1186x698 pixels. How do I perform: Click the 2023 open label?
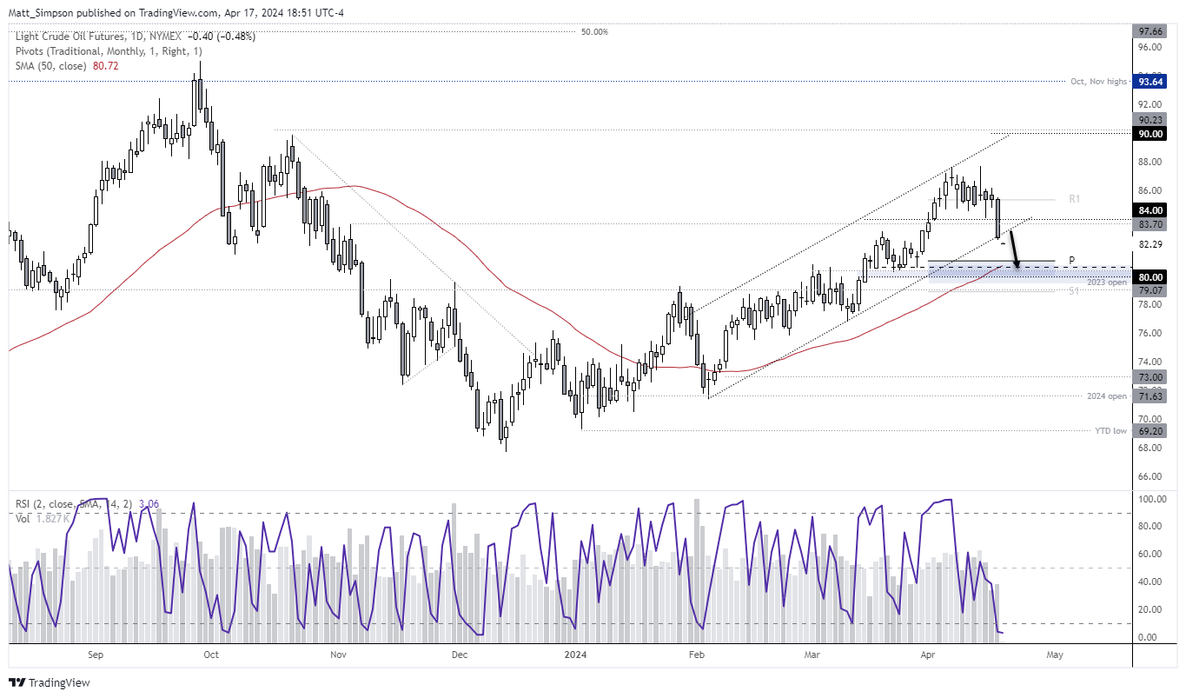(1106, 283)
